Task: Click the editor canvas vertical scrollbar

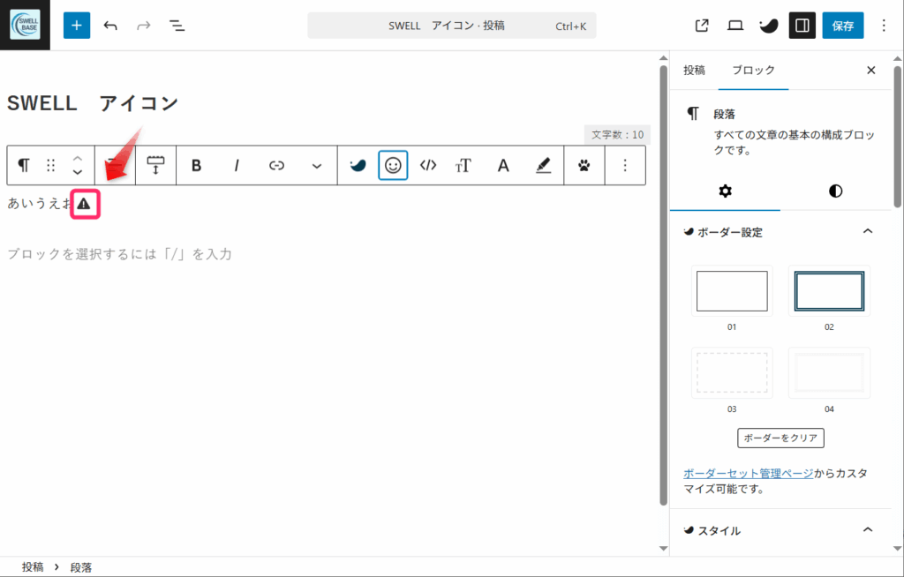Action: point(664,285)
